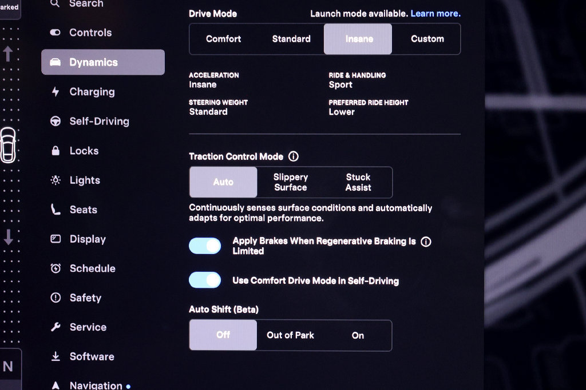Select Stuck Assist traction mode

click(358, 182)
